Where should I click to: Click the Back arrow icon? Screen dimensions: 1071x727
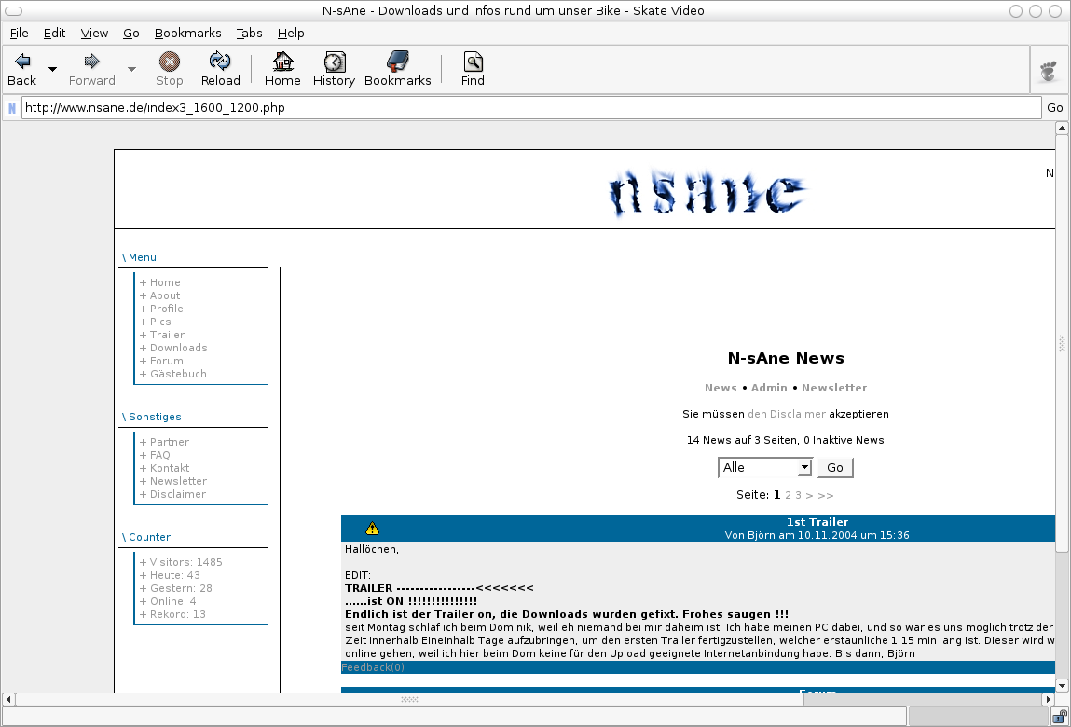point(21,62)
